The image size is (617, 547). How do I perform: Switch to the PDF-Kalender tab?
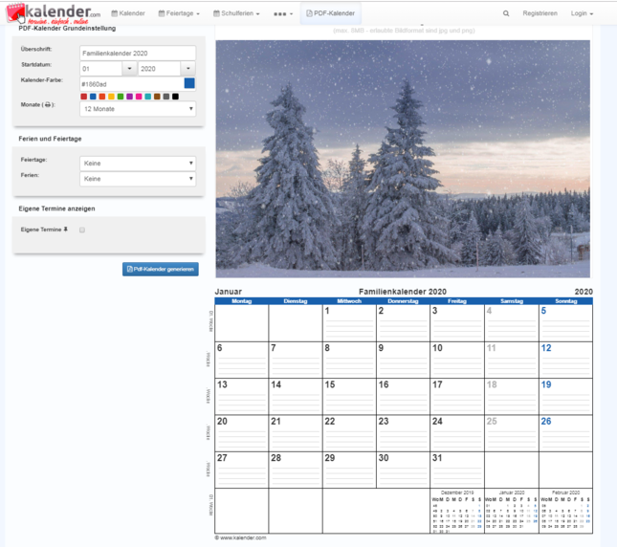point(330,13)
